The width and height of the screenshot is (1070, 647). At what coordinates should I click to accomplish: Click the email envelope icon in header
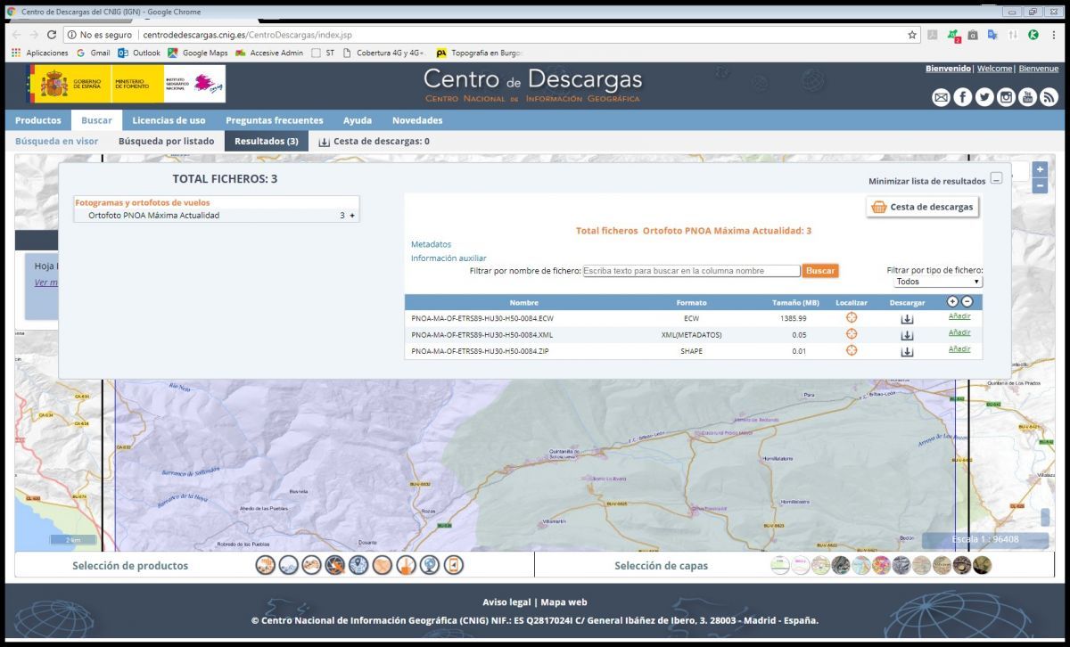pos(941,97)
